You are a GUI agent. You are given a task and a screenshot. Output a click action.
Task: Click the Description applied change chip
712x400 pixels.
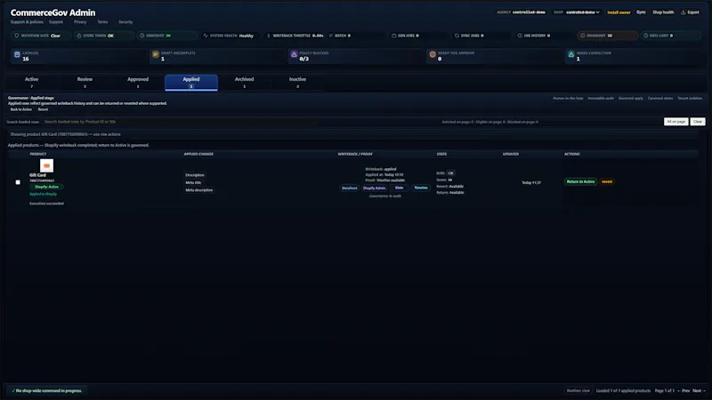[x=195, y=175]
